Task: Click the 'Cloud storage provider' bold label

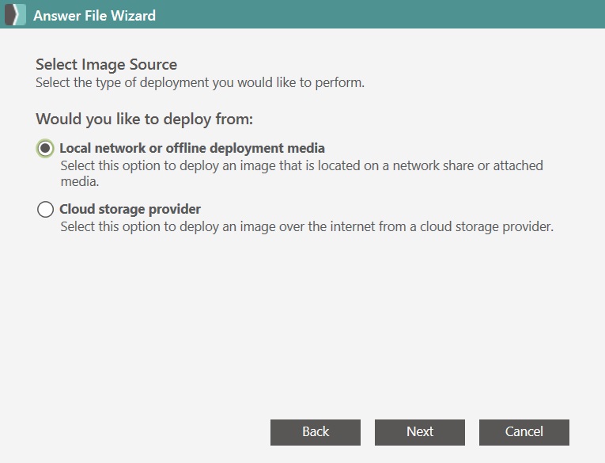Action: point(130,209)
